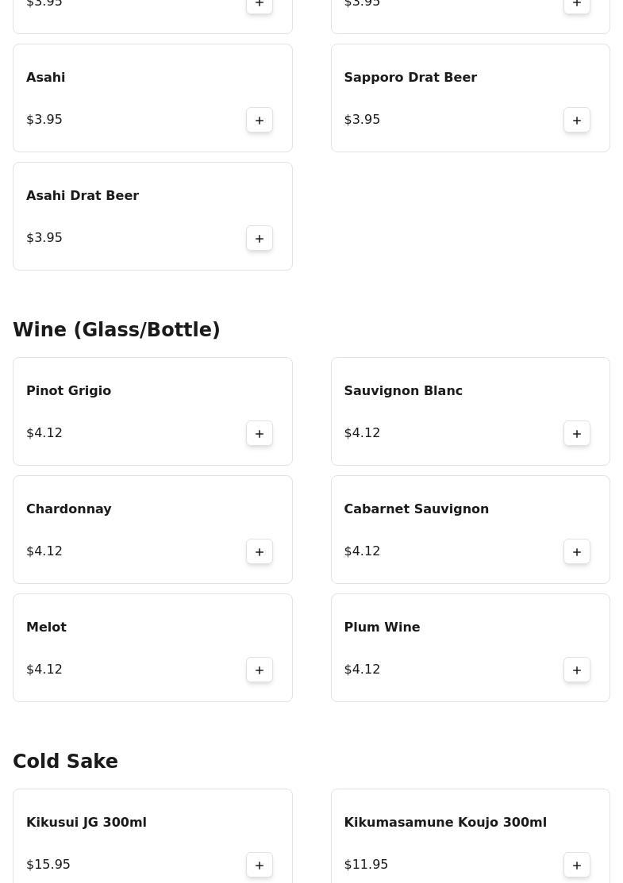Click the Kikusui JG $15.95 price
The height and width of the screenshot is (883, 623).
tap(48, 864)
